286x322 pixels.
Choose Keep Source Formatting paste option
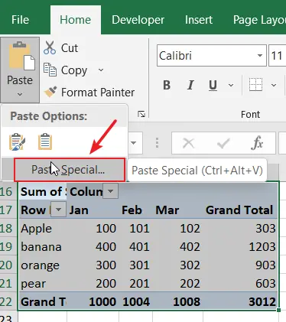18,141
